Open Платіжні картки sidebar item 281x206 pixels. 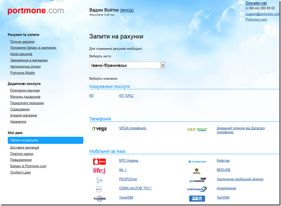pos(22,154)
